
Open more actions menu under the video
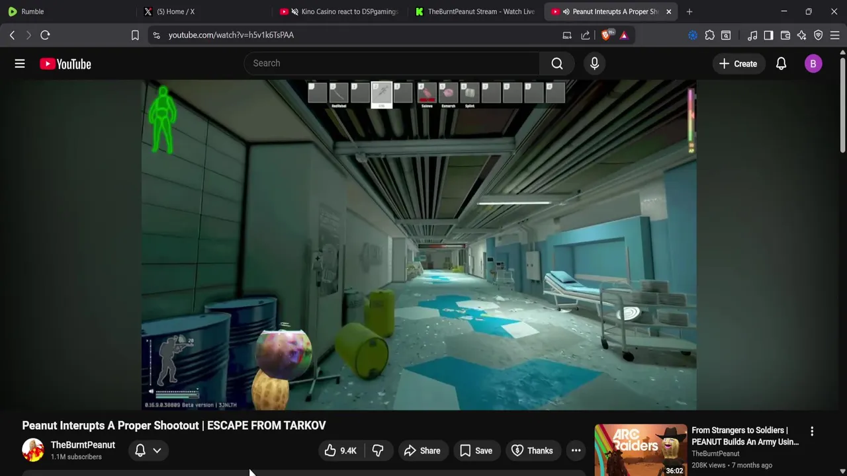(x=576, y=451)
